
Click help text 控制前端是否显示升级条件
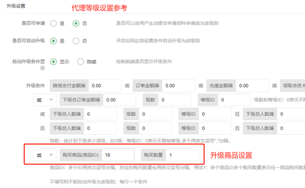[144, 62]
